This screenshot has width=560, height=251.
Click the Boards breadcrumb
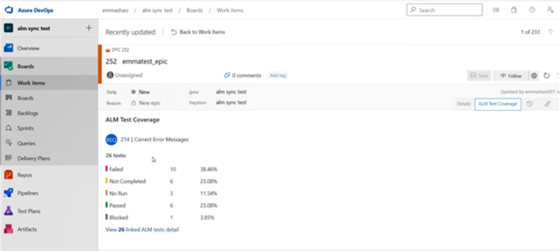point(194,10)
